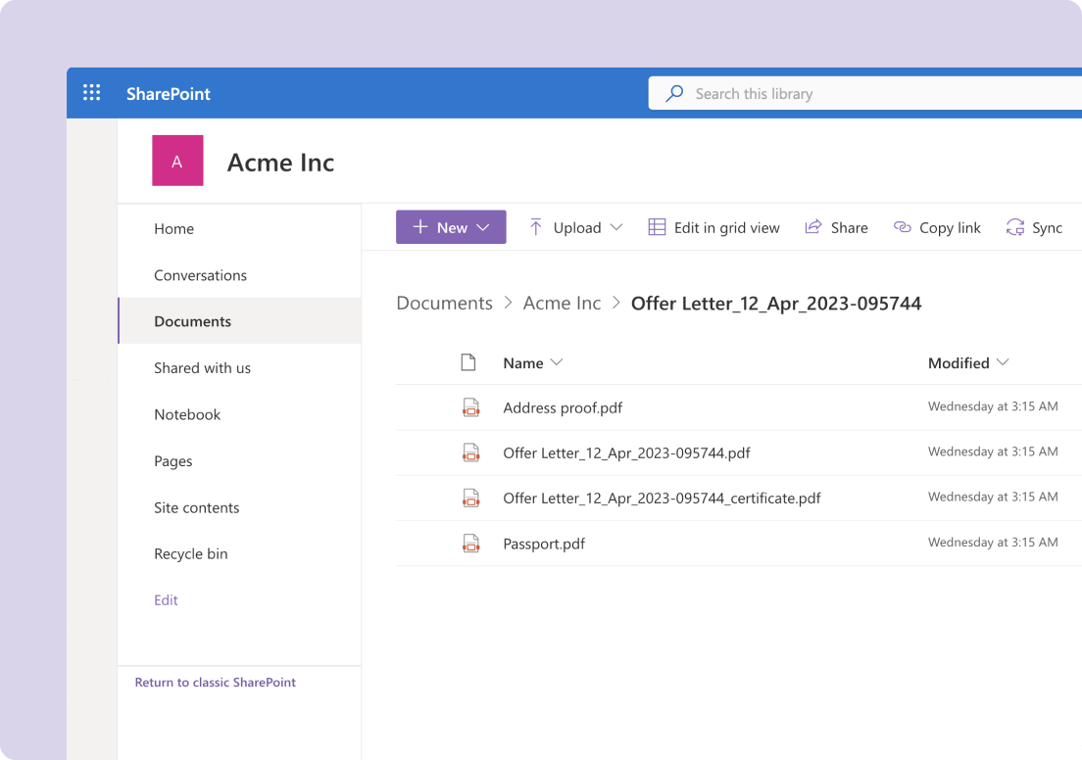The width and height of the screenshot is (1082, 760).
Task: Click the PDF icon beside Address proof.pdf
Action: 471,406
